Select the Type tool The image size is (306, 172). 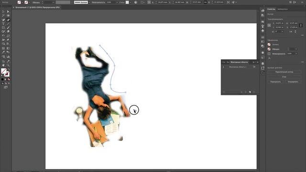(3, 24)
